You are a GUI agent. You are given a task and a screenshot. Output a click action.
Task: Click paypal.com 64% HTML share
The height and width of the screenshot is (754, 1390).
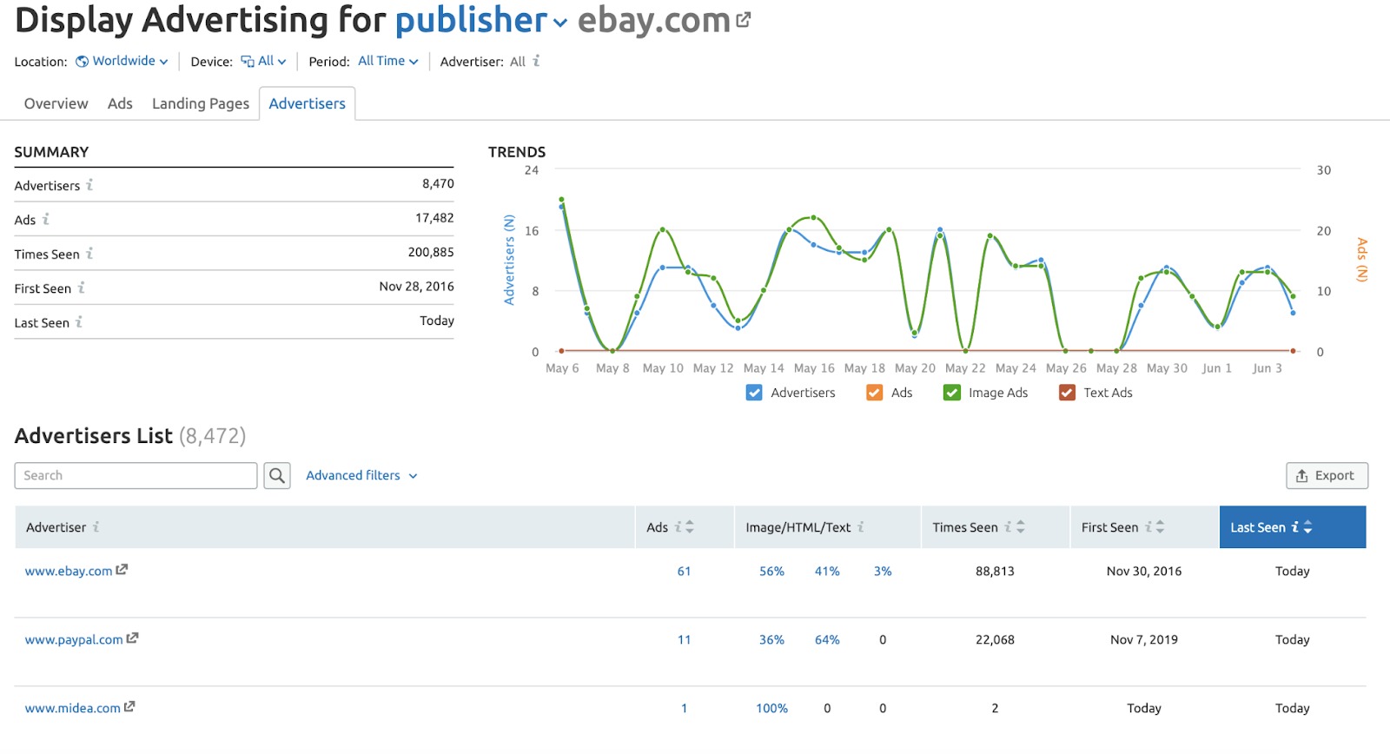tap(827, 639)
